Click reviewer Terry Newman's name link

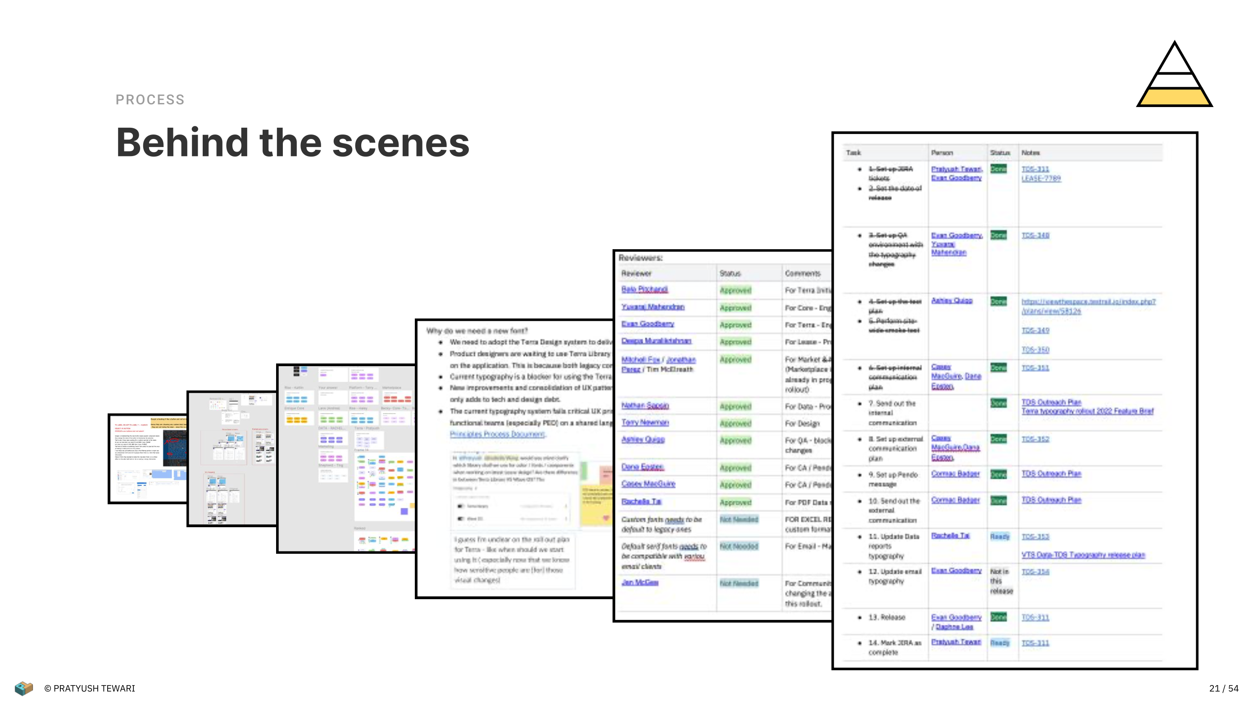coord(645,423)
